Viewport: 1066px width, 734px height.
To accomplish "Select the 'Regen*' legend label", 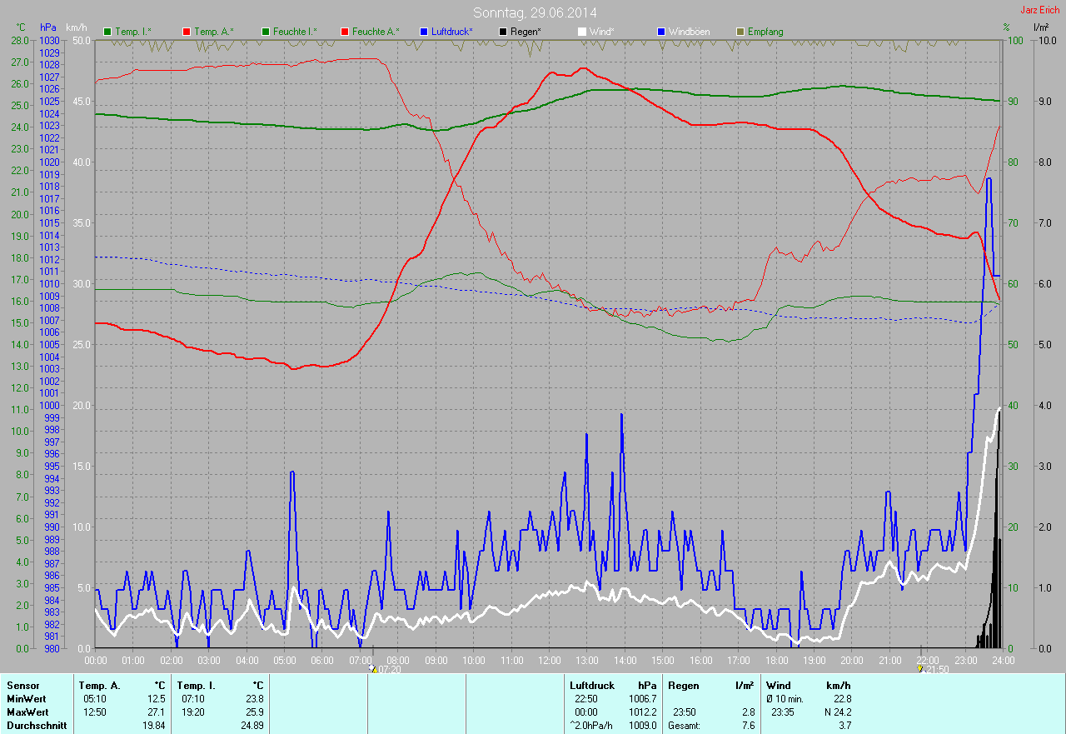I will pyautogui.click(x=526, y=32).
